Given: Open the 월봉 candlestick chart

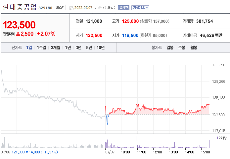Looking at the screenshot, I should pos(194,48).
